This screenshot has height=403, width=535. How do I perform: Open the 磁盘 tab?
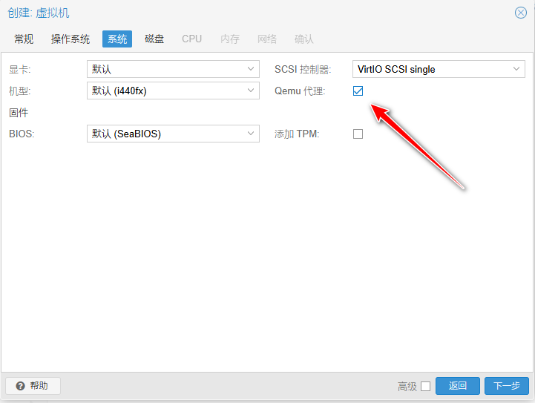[x=154, y=39]
